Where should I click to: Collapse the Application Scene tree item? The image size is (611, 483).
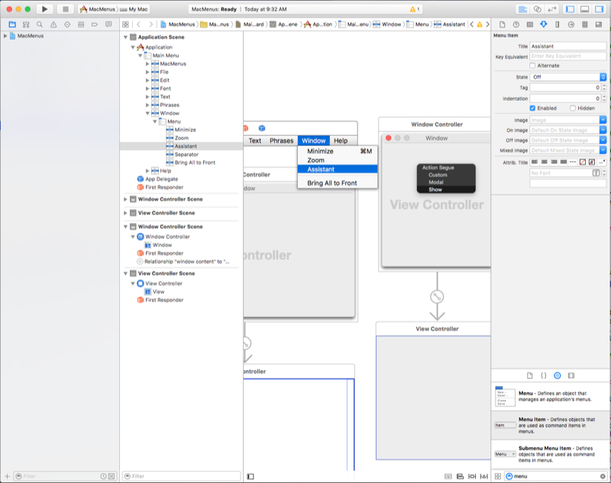[x=125, y=37]
